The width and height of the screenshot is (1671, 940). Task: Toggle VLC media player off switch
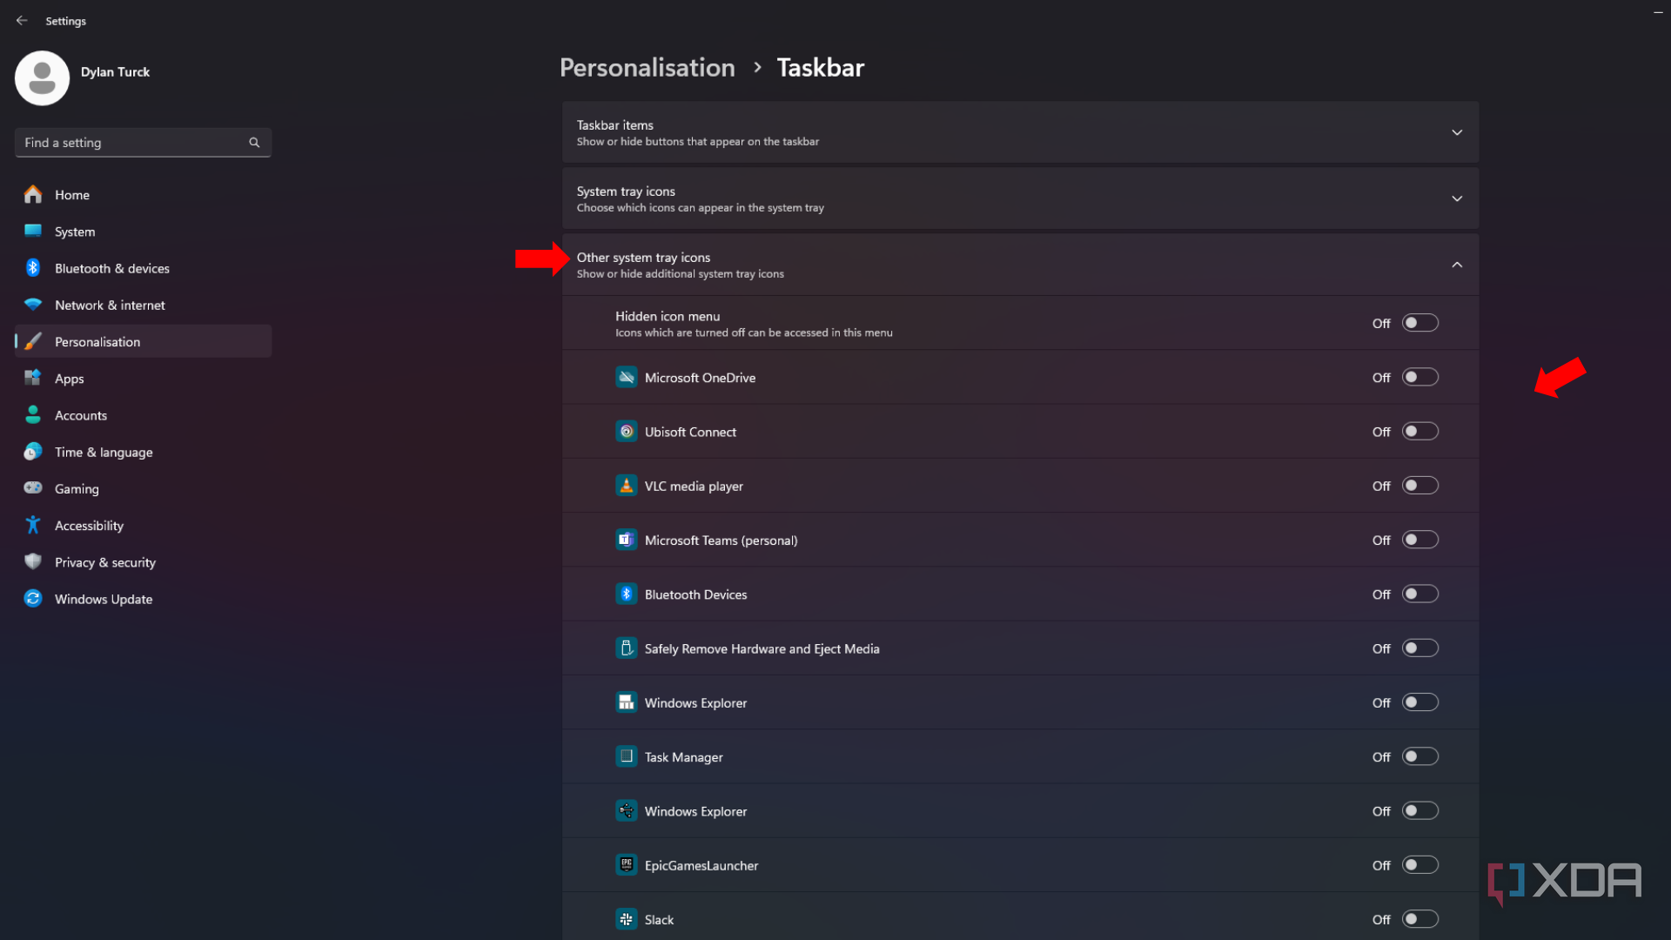[1419, 485]
